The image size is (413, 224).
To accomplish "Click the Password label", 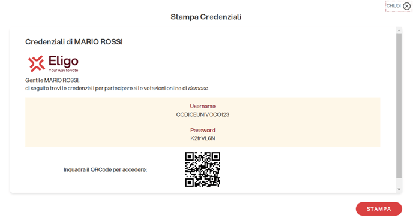I will point(202,130).
